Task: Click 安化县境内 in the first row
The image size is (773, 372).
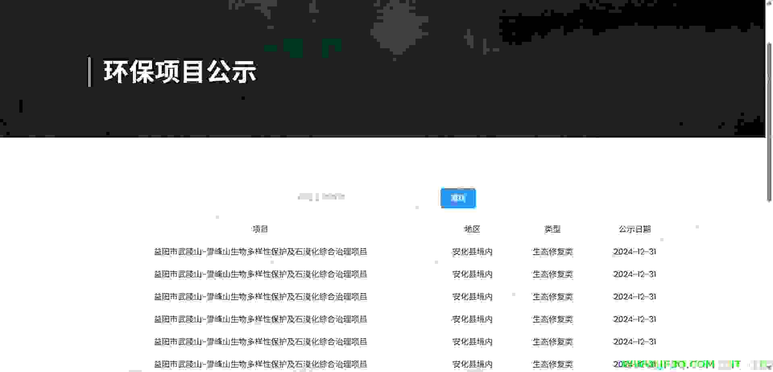Action: coord(472,252)
